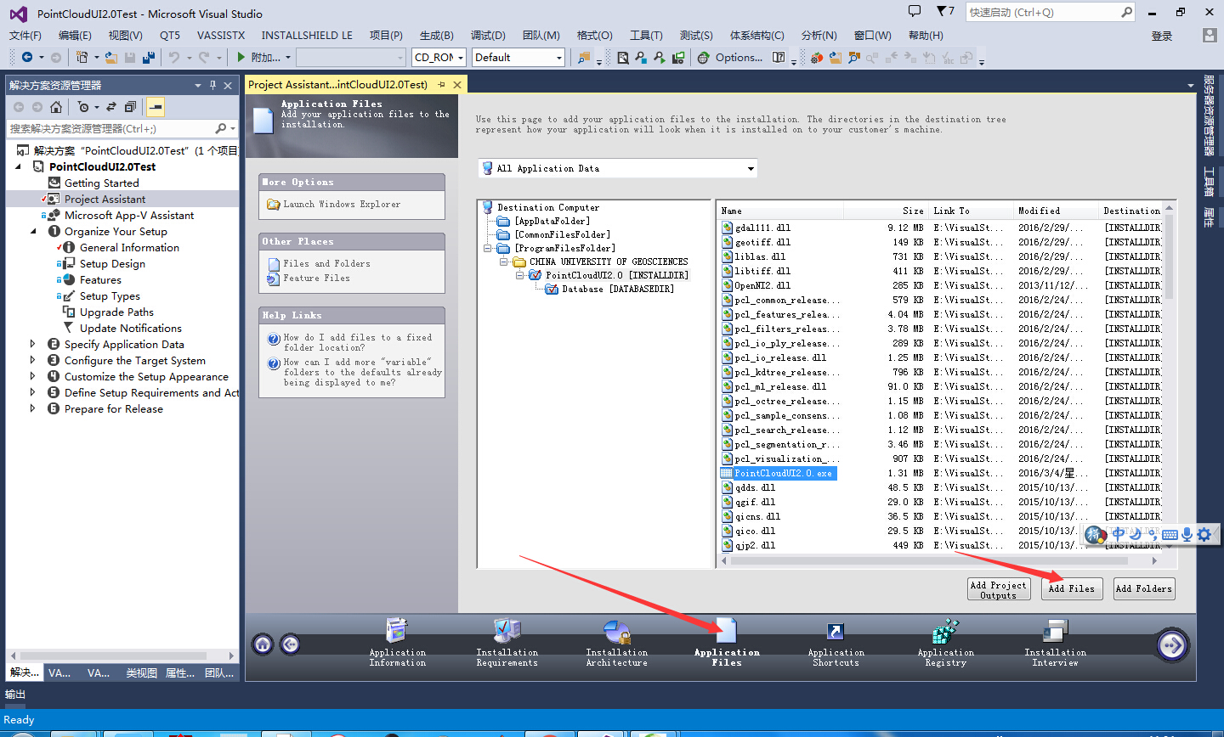Click the Feature Files link
The width and height of the screenshot is (1224, 737).
point(316,278)
